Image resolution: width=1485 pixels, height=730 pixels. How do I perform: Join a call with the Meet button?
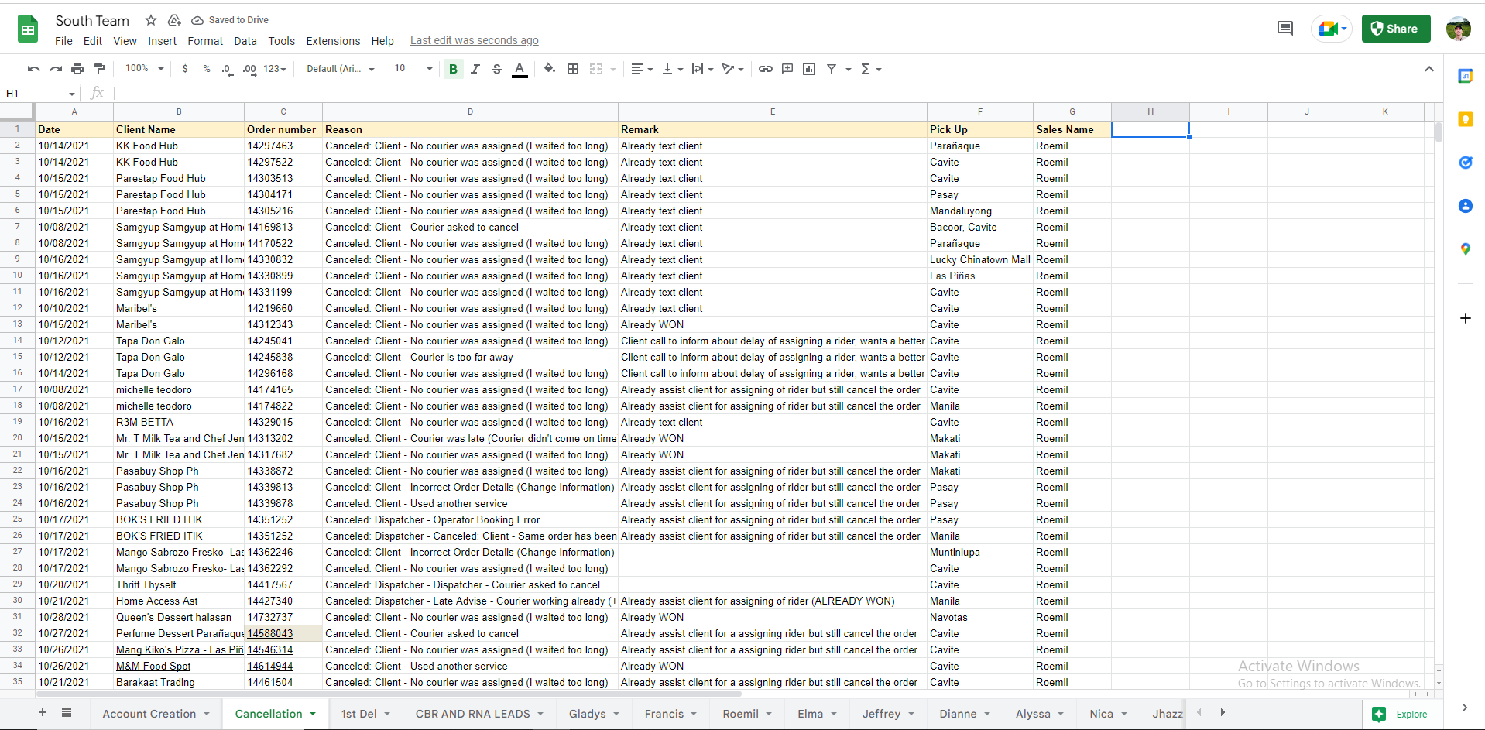tap(1332, 29)
